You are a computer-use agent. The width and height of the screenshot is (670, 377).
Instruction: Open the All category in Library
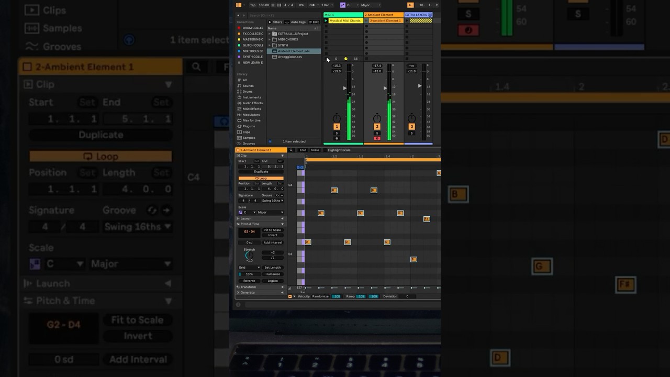[x=245, y=80]
